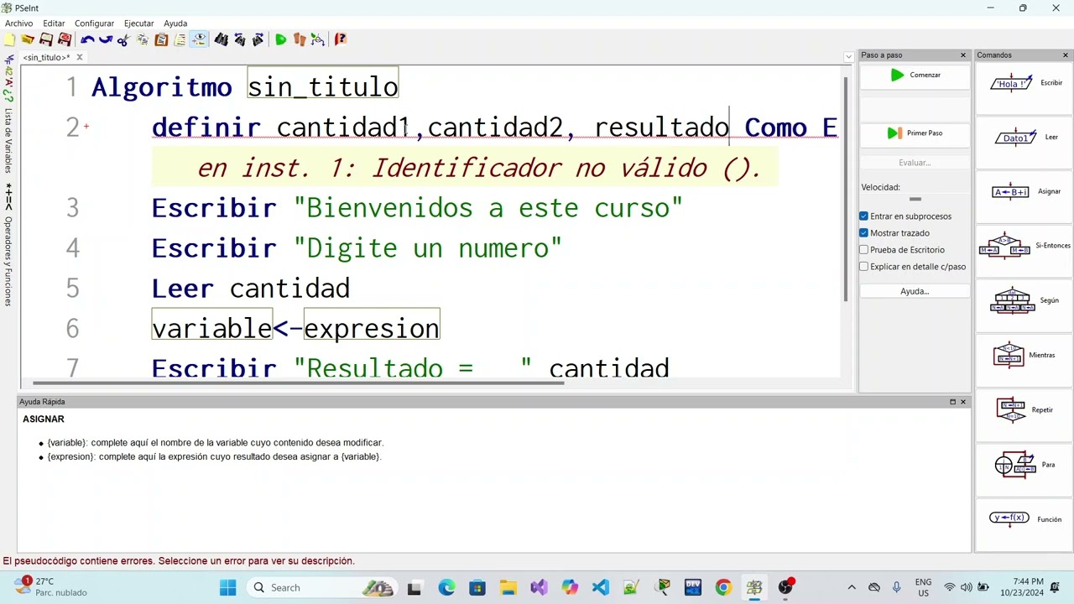Screen dimensions: 1074x604
Task: Insert the Escribir command
Action: [x=1024, y=83]
